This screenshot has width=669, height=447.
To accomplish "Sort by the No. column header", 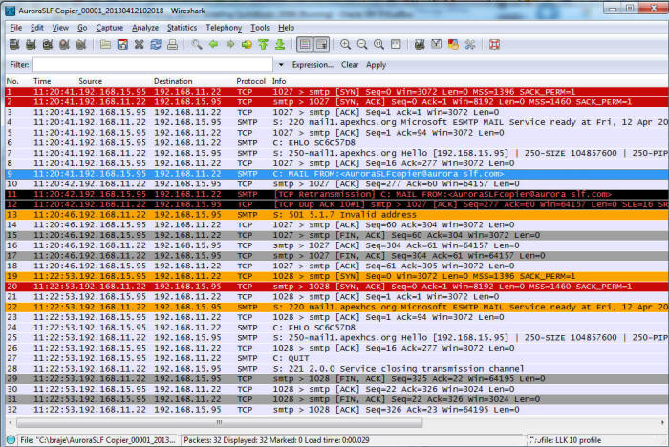I will click(12, 81).
